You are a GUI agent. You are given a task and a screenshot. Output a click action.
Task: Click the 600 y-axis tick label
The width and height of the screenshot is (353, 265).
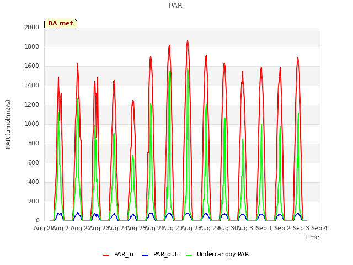click(34, 162)
